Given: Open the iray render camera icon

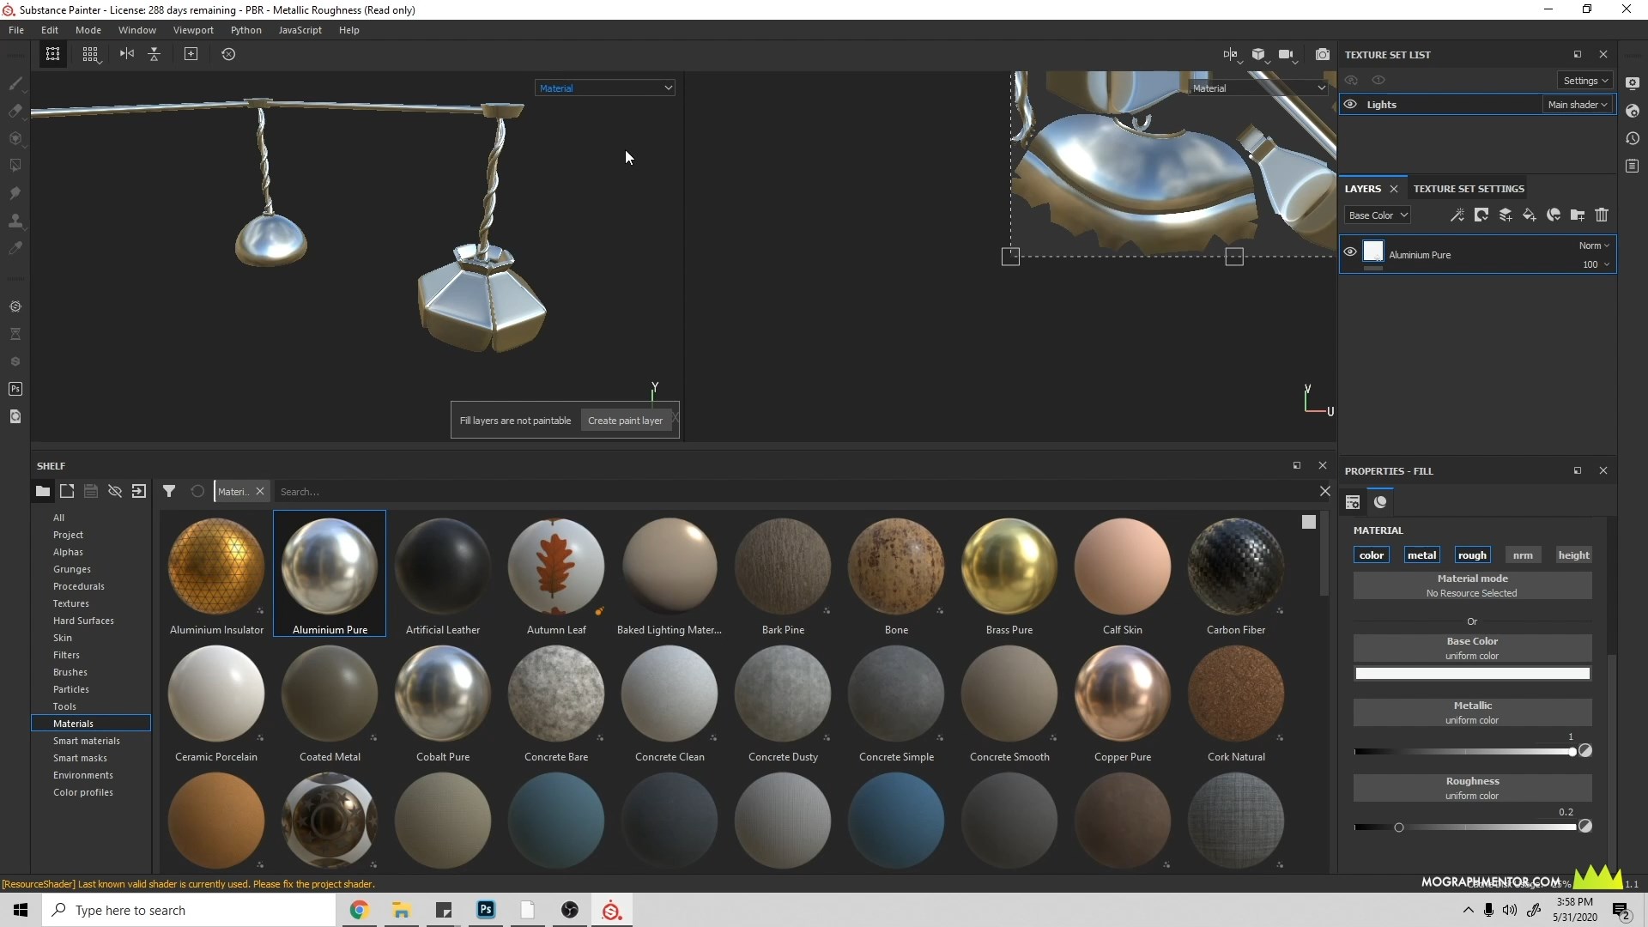Looking at the screenshot, I should click(1323, 54).
